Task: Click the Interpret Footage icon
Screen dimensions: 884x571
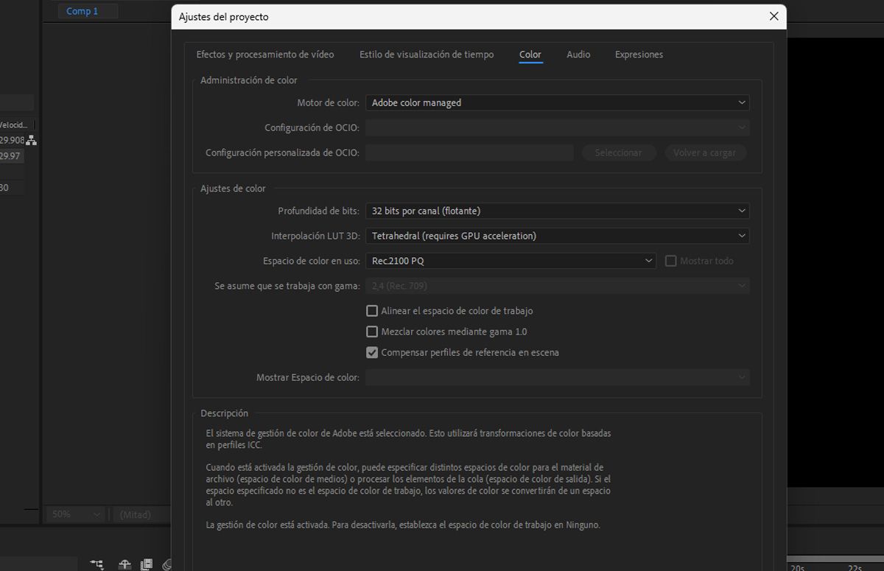Action: coord(124,564)
